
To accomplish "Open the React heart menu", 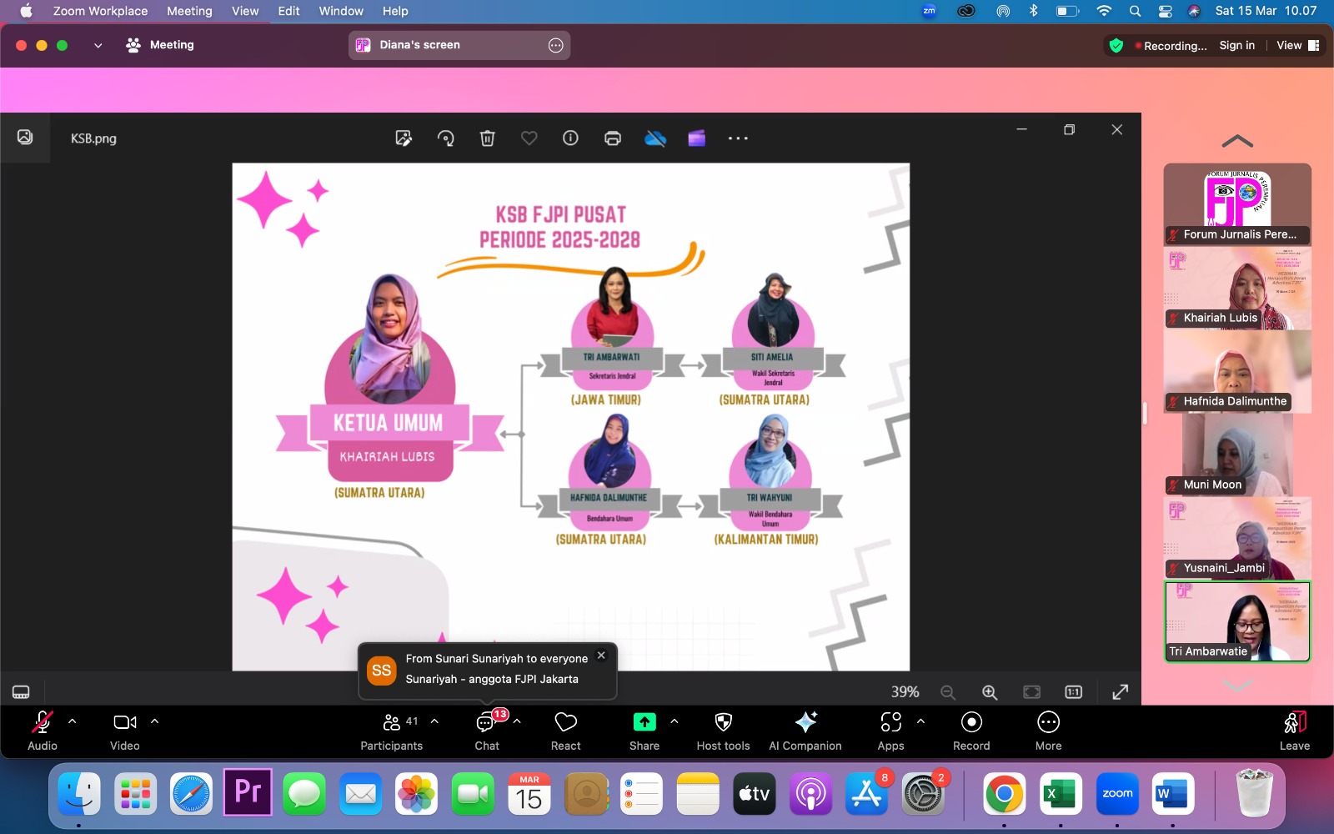I will pyautogui.click(x=566, y=731).
